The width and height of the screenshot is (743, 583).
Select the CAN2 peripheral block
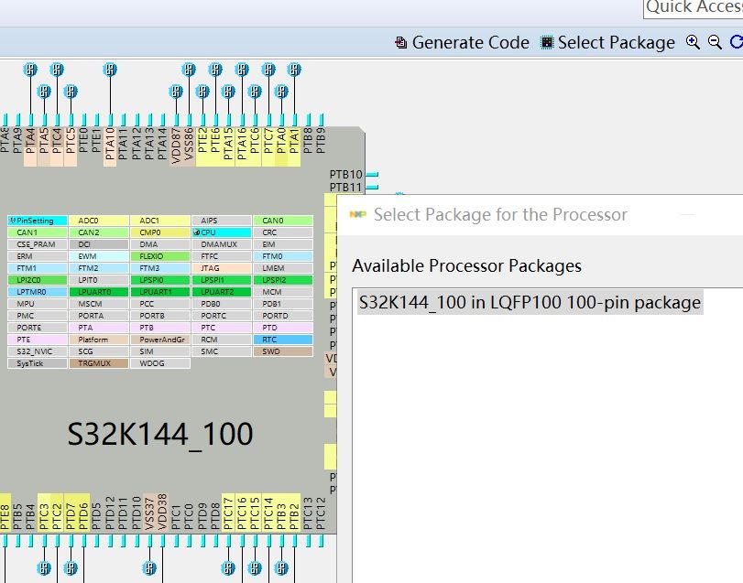click(x=99, y=232)
